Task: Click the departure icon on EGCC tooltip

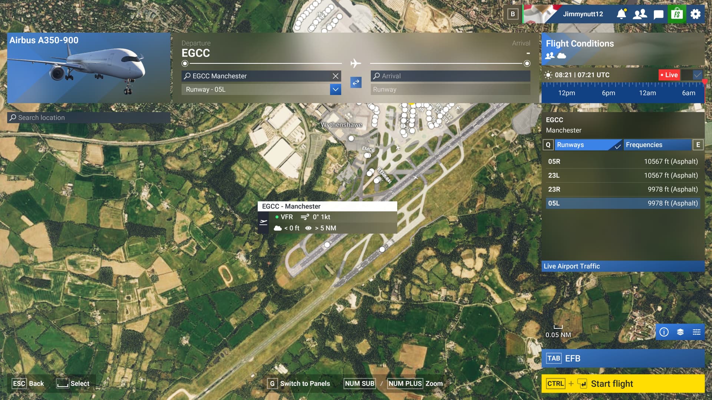Action: point(263,222)
